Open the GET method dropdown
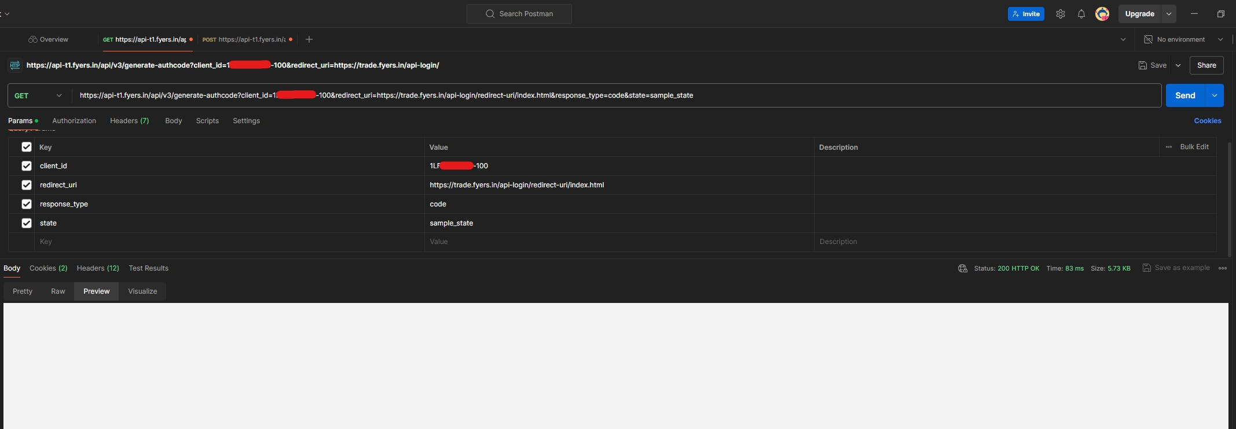 39,95
